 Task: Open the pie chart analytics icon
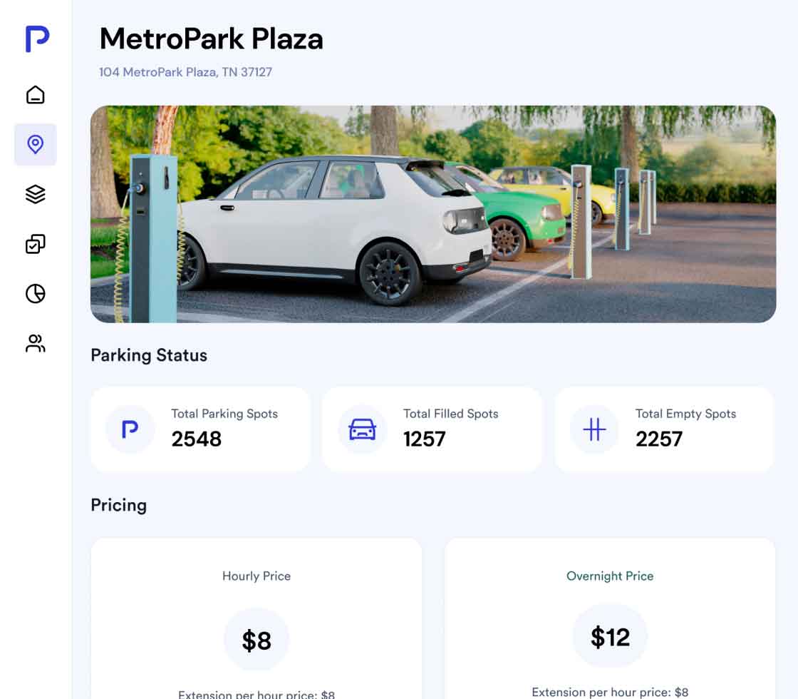click(35, 293)
